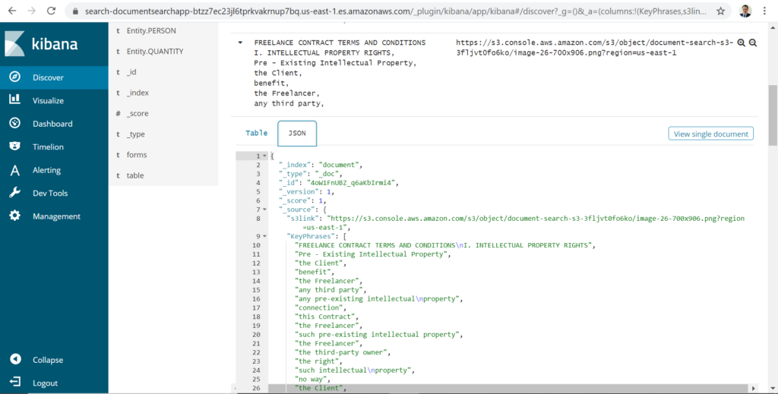Switch to the Table tab
Image resolution: width=778 pixels, height=394 pixels.
[x=256, y=133]
